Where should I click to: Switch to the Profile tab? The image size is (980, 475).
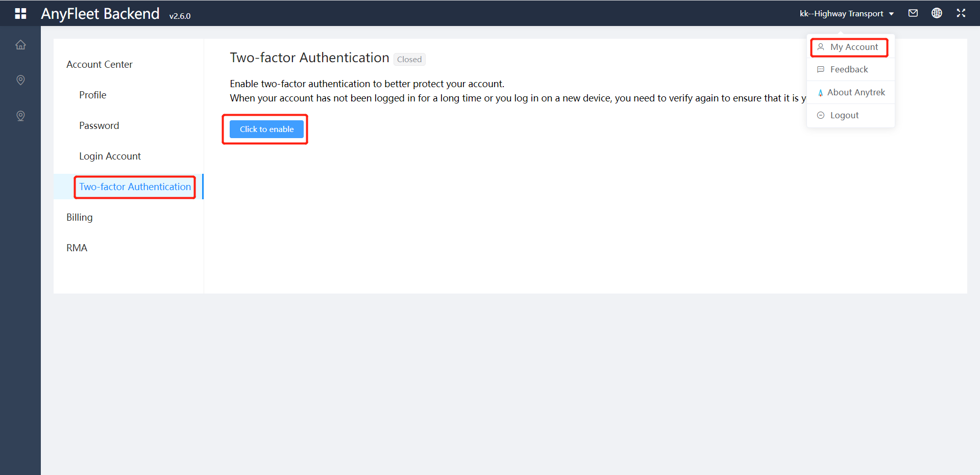(92, 95)
